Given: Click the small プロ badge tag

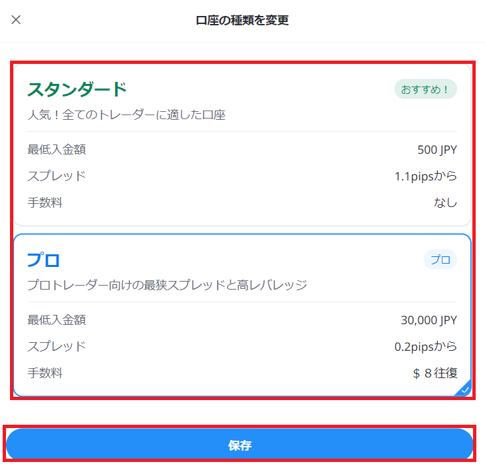Looking at the screenshot, I should pyautogui.click(x=440, y=260).
